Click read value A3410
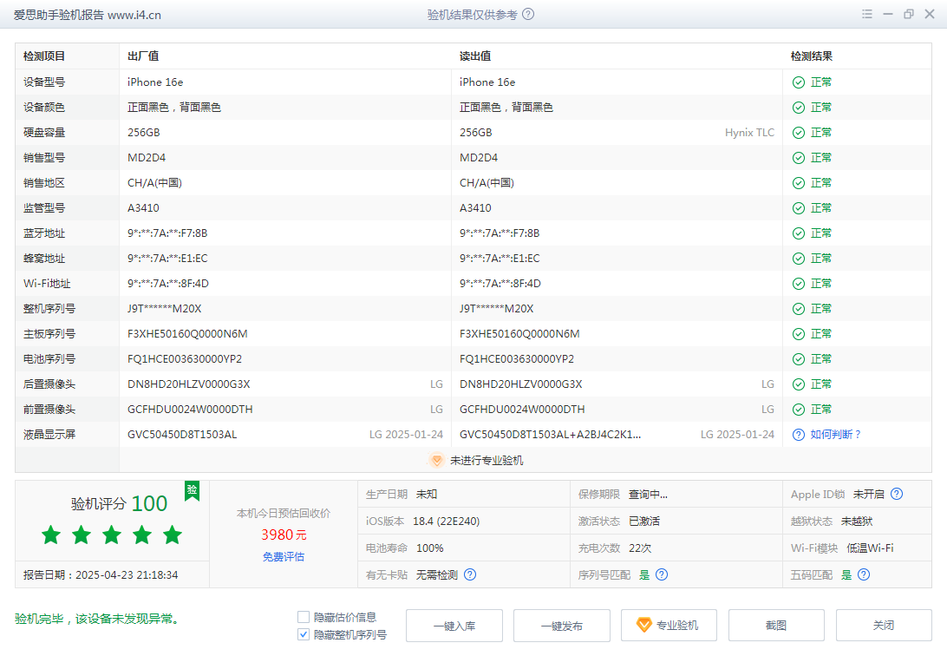 [475, 207]
